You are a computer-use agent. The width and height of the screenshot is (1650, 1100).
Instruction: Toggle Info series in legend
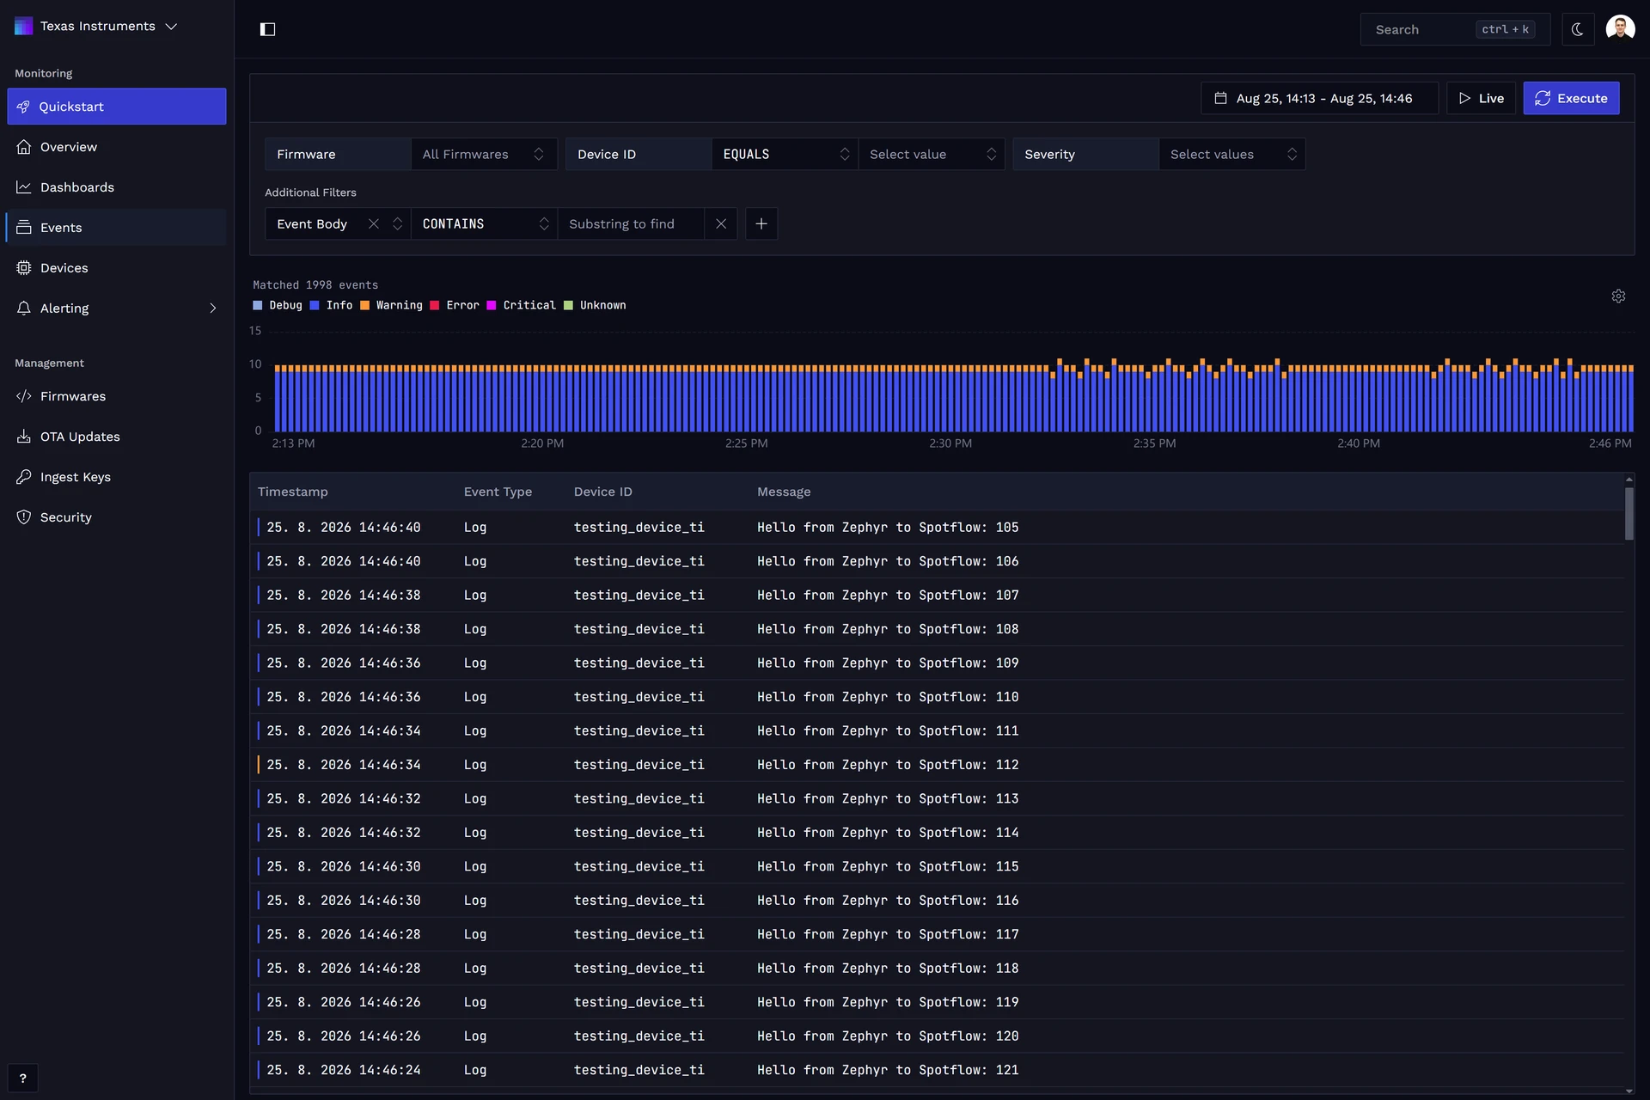(x=331, y=306)
